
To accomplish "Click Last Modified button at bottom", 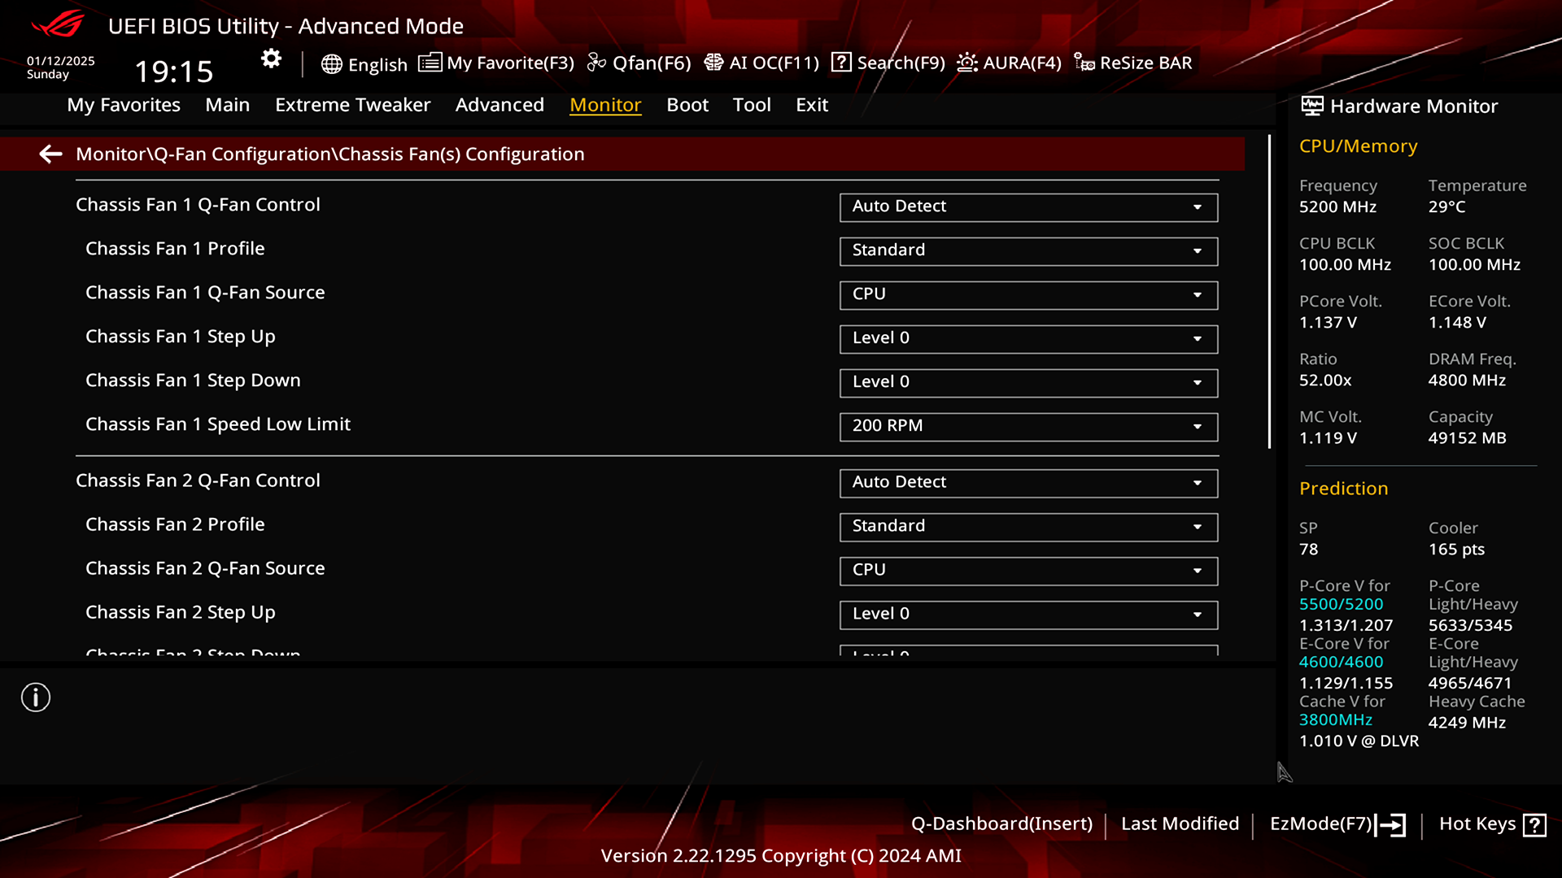I will coord(1180,824).
